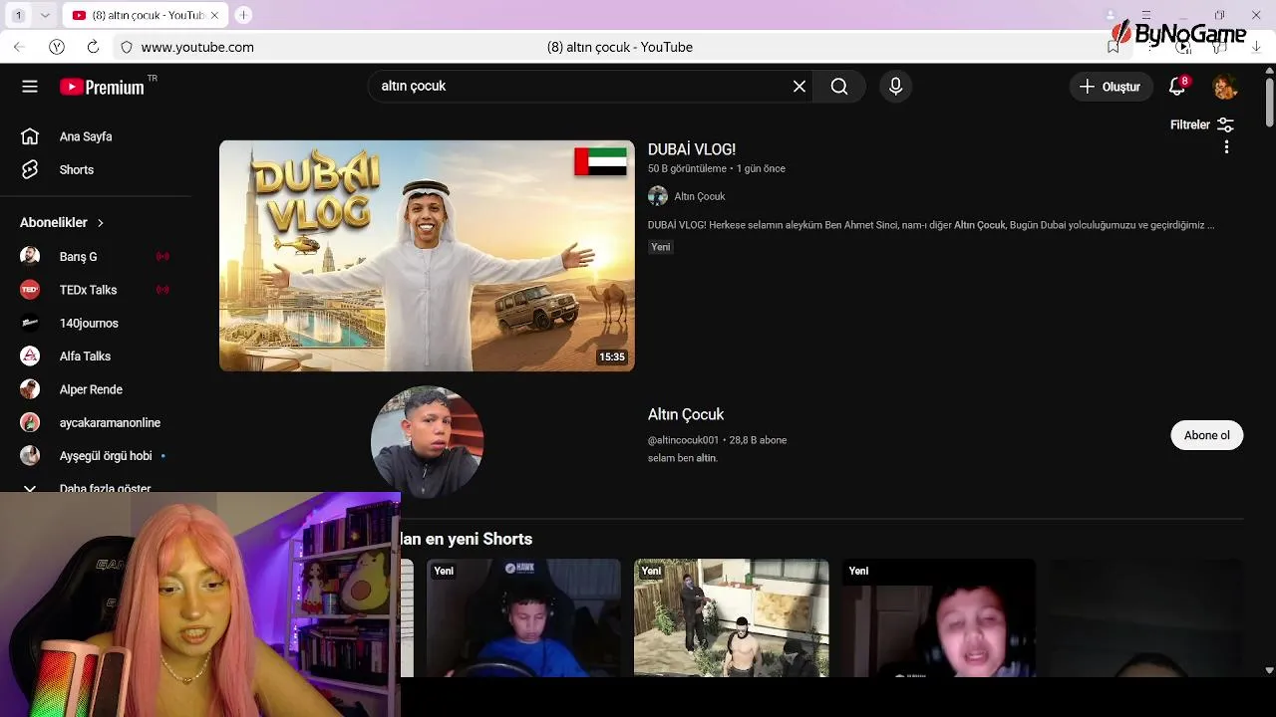Click the Oluştur create button
The height and width of the screenshot is (717, 1276).
point(1111,87)
